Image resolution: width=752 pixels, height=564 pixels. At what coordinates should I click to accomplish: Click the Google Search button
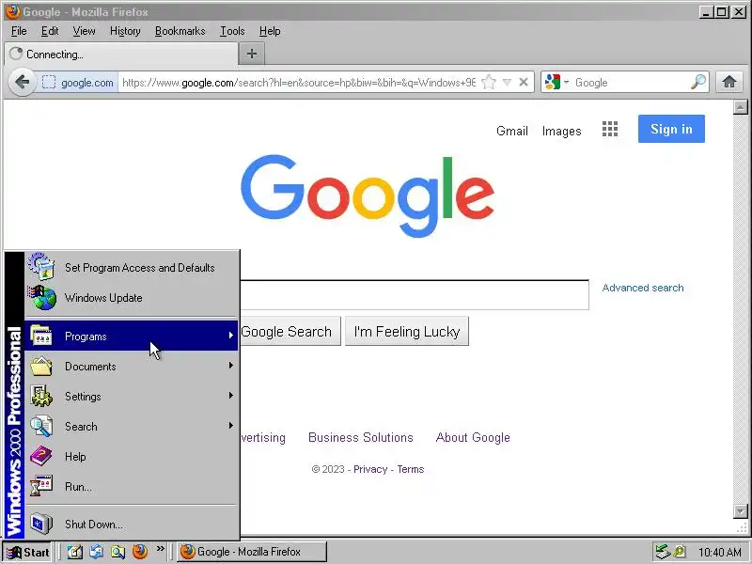[290, 332]
